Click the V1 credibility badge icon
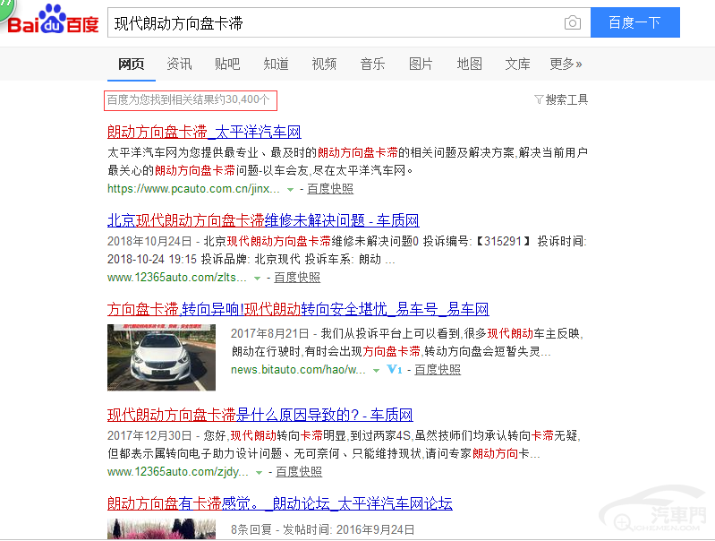 click(395, 369)
